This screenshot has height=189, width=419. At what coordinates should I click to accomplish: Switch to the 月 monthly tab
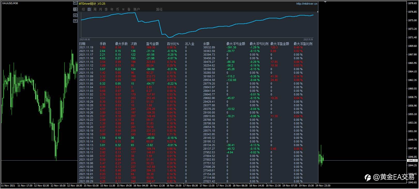pyautogui.click(x=100, y=9)
